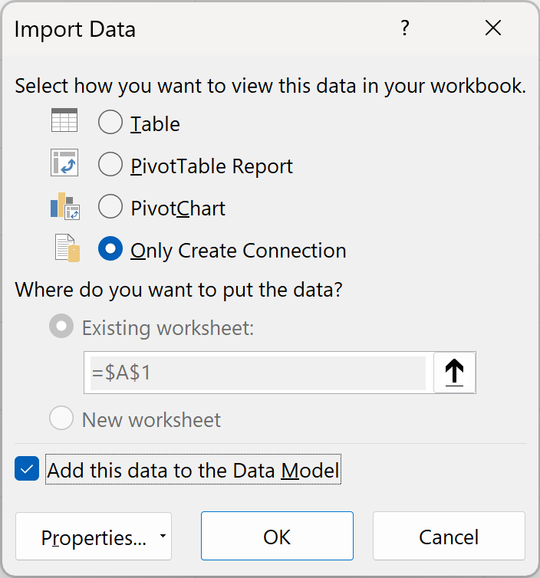Image resolution: width=540 pixels, height=578 pixels.
Task: Click the PivotChart bar chart icon
Action: [x=64, y=206]
